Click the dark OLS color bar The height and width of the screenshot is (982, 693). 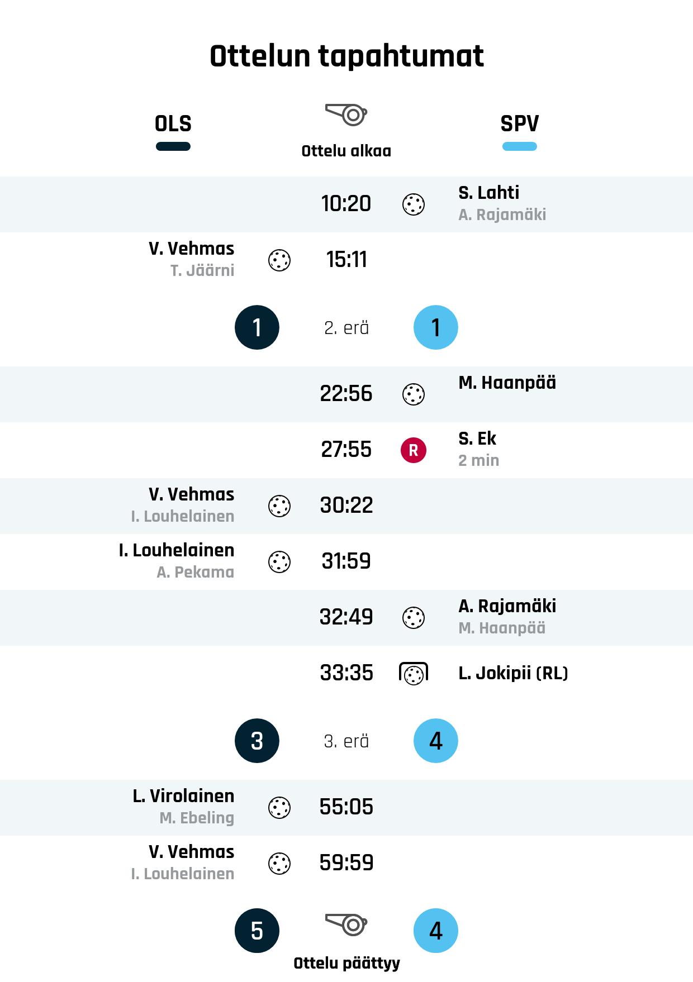[x=173, y=147]
